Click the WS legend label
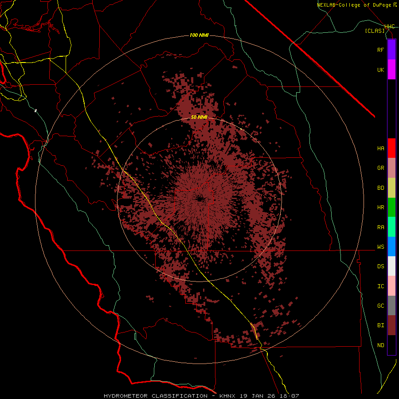The height and width of the screenshot is (399, 399). (x=380, y=247)
